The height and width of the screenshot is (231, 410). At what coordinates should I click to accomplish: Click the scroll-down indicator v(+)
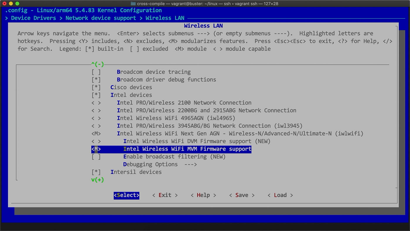98,180
